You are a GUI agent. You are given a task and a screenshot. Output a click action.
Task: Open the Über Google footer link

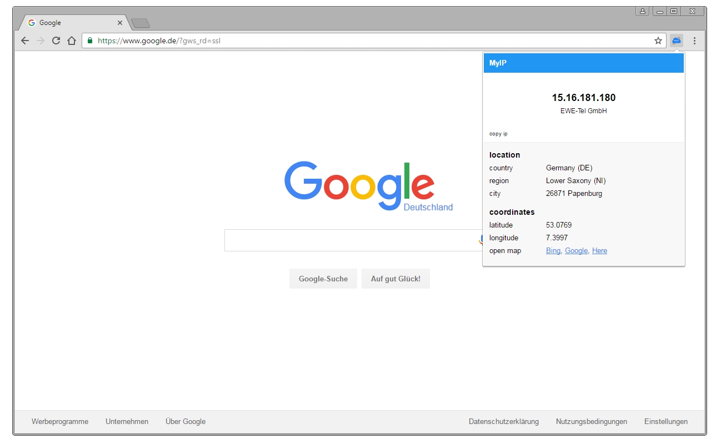(186, 422)
